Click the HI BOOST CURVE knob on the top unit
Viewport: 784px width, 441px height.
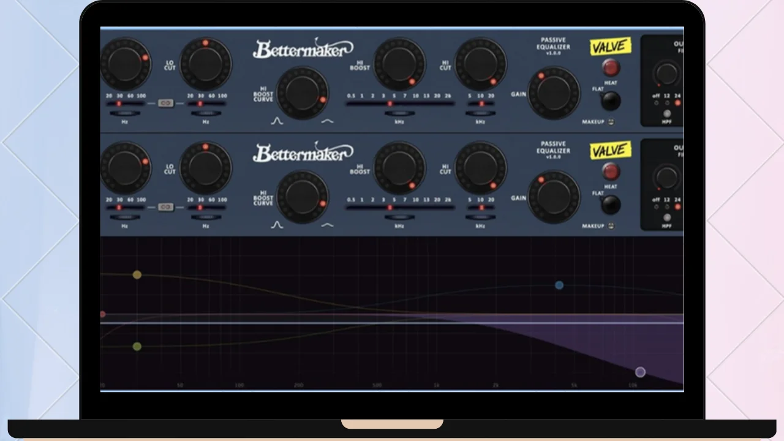(x=303, y=92)
